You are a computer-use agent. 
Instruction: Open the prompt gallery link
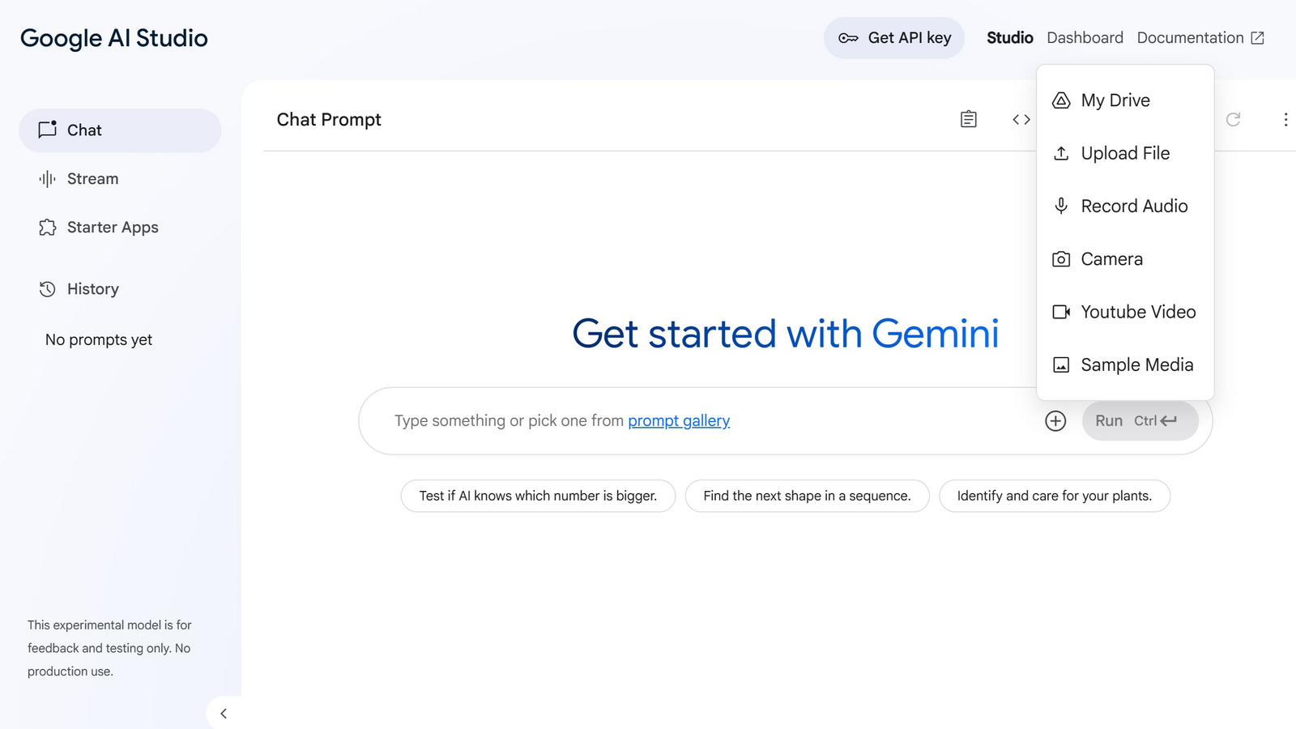pyautogui.click(x=679, y=420)
